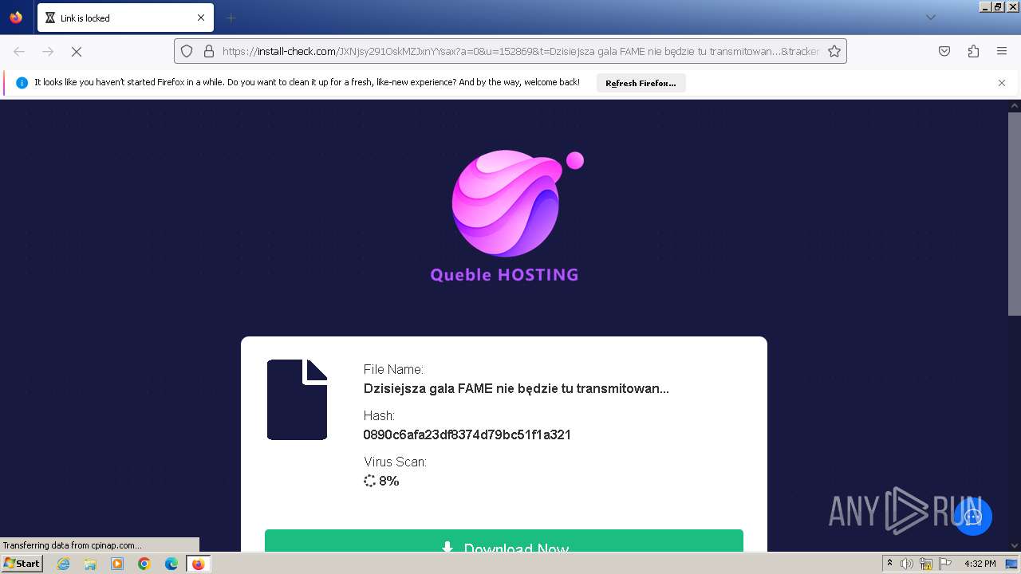This screenshot has width=1021, height=574.
Task: Open a new tab with plus button
Action: pos(231,18)
